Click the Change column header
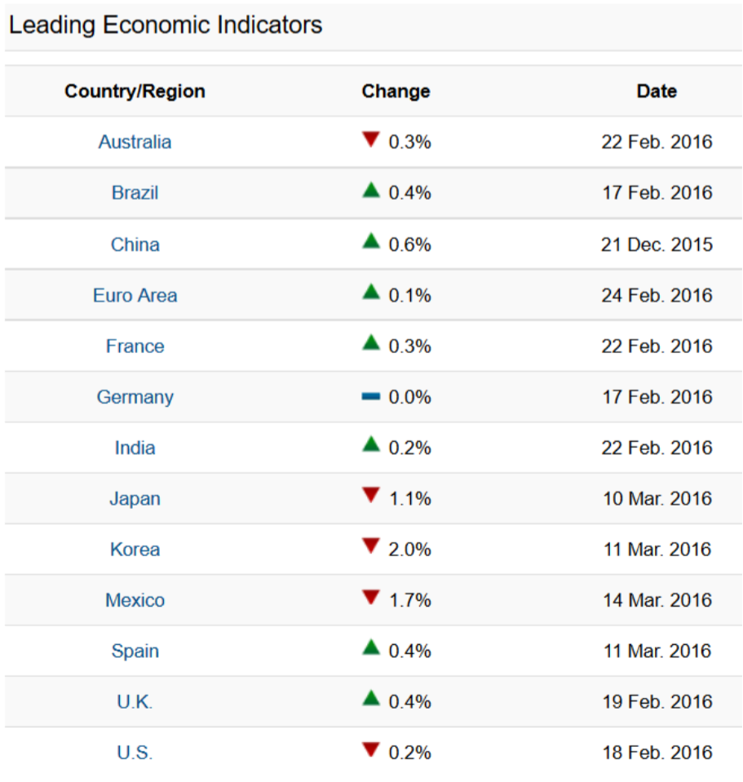Screen dimensions: 743x782 pos(396,91)
